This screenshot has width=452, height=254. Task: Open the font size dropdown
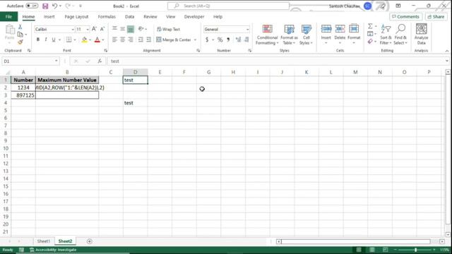pyautogui.click(x=88, y=30)
